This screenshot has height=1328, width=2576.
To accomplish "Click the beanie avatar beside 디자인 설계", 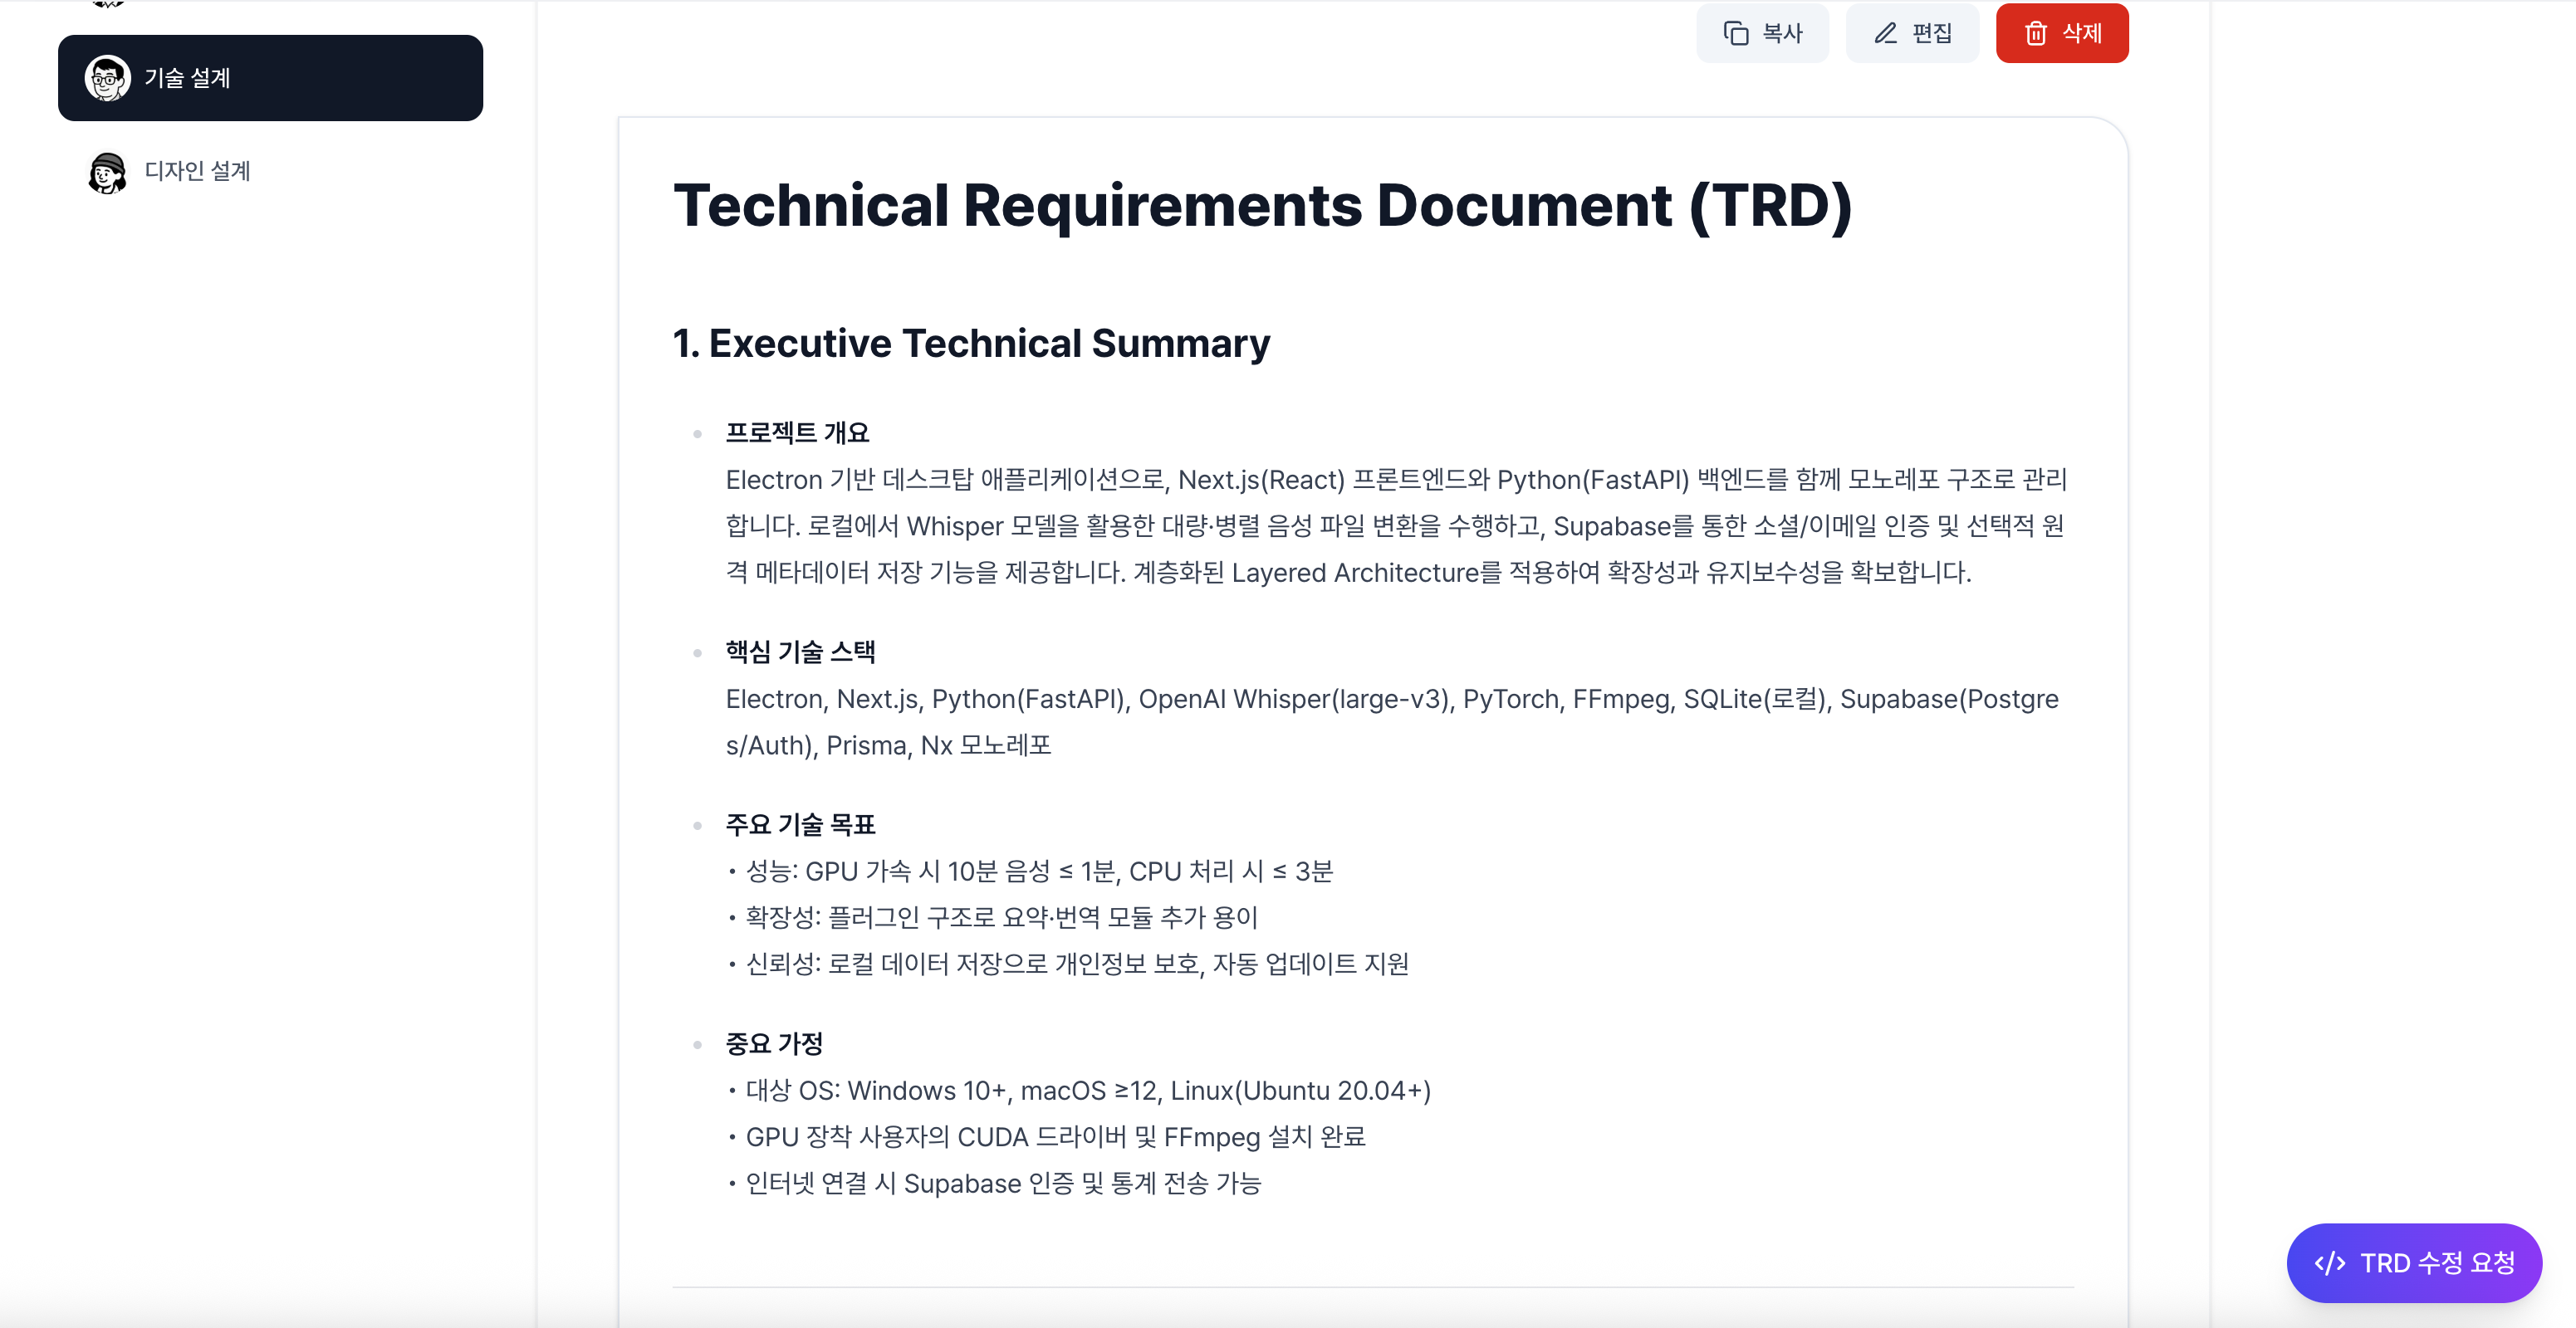I will [x=107, y=171].
